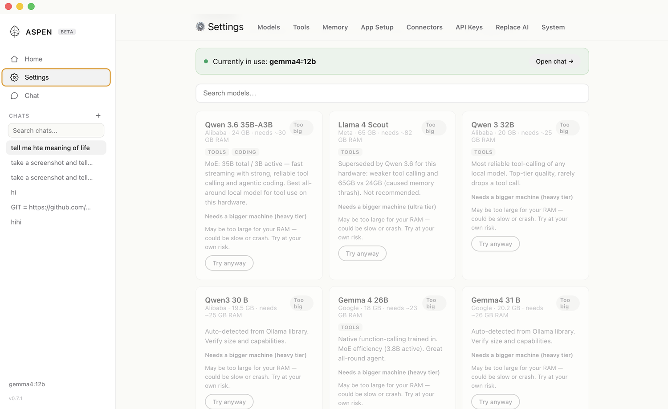Click the CHATS section header
The width and height of the screenshot is (668, 409).
pos(19,116)
